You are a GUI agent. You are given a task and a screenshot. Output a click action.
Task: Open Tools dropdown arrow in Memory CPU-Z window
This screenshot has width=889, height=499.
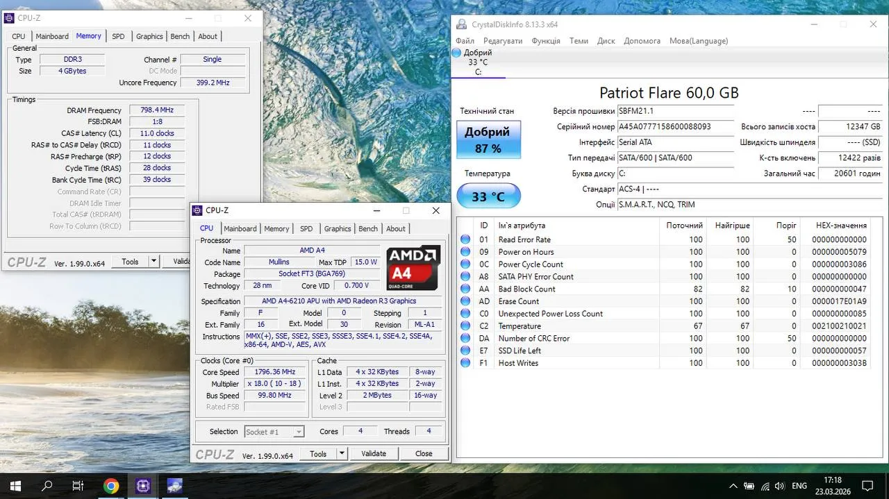pyautogui.click(x=153, y=262)
